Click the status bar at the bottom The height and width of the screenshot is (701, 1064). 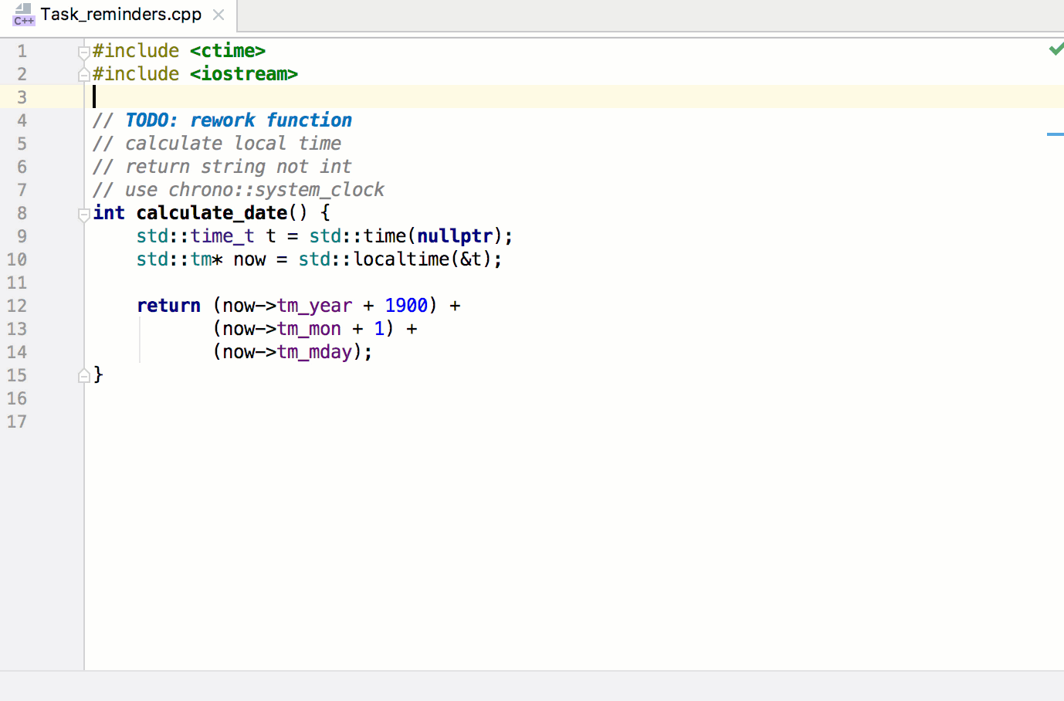(x=532, y=687)
